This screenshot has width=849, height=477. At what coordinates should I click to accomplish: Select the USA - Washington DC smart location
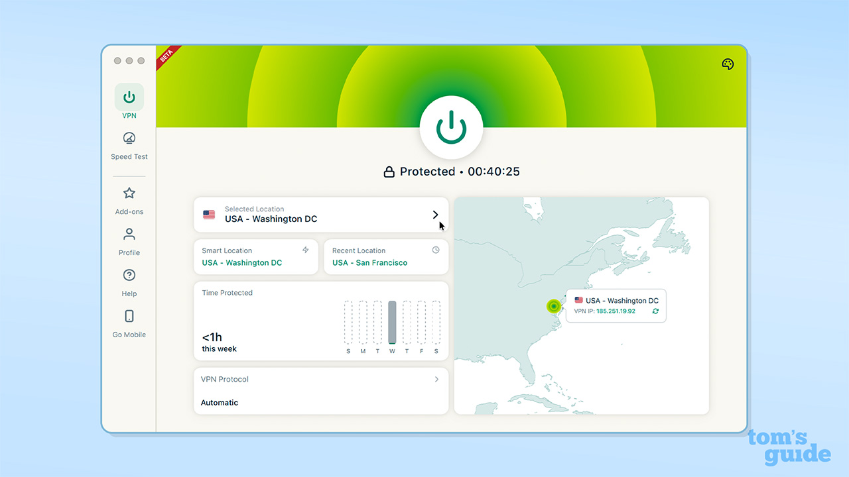(243, 262)
